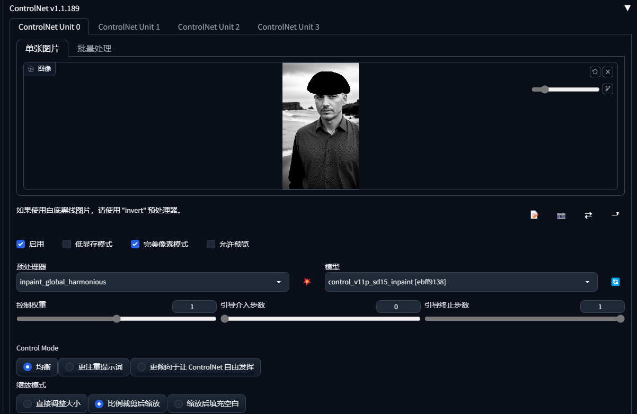
Task: Uncheck the 启用 checkbox
Action: (21, 244)
